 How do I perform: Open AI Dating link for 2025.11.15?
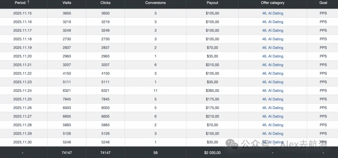pyautogui.click(x=273, y=13)
